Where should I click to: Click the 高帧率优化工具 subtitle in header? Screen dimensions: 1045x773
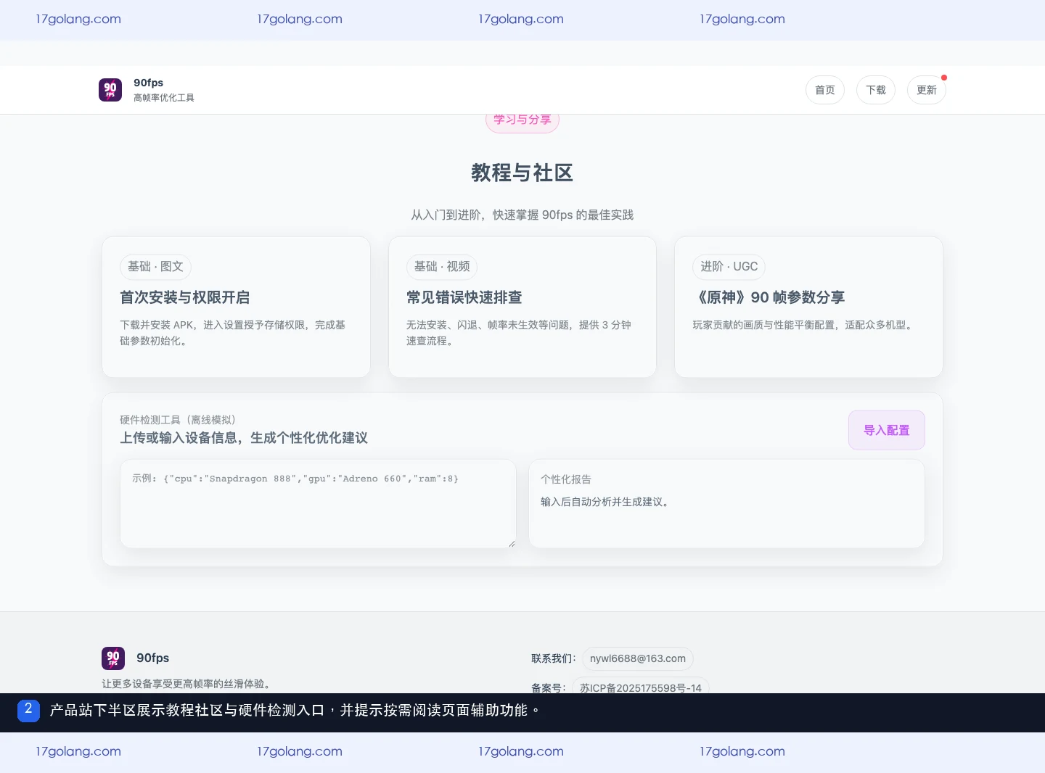tap(164, 98)
